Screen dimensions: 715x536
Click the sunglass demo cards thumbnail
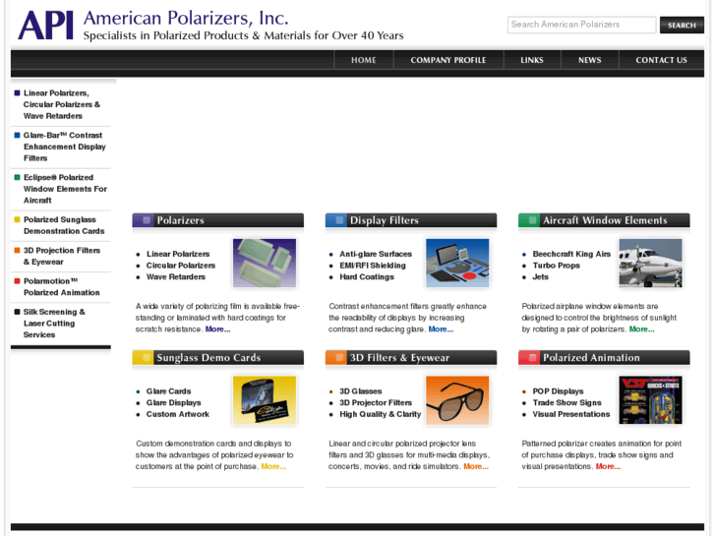[x=265, y=400]
